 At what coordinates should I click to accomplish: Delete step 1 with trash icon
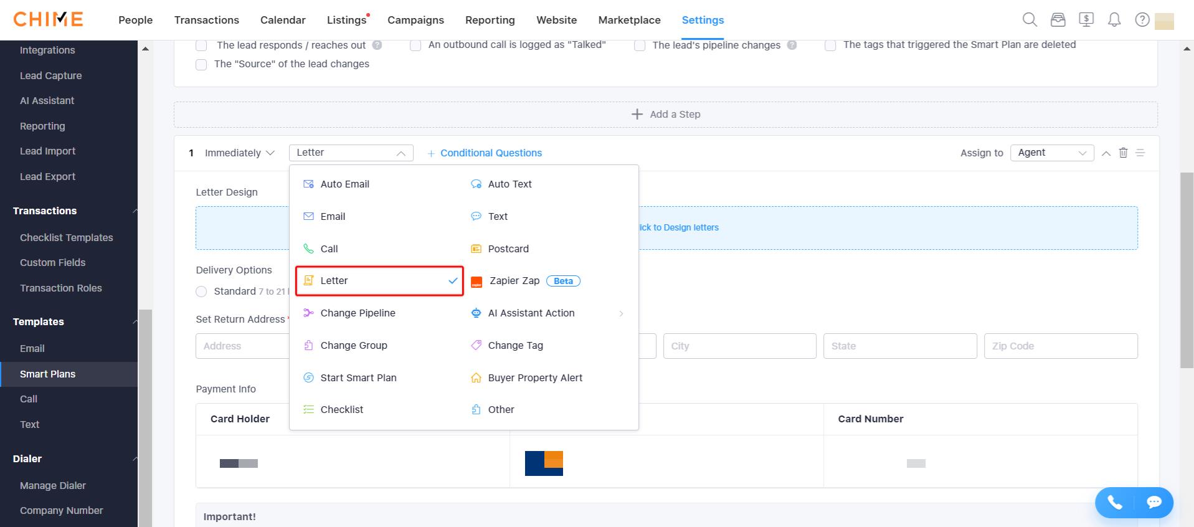tap(1123, 153)
